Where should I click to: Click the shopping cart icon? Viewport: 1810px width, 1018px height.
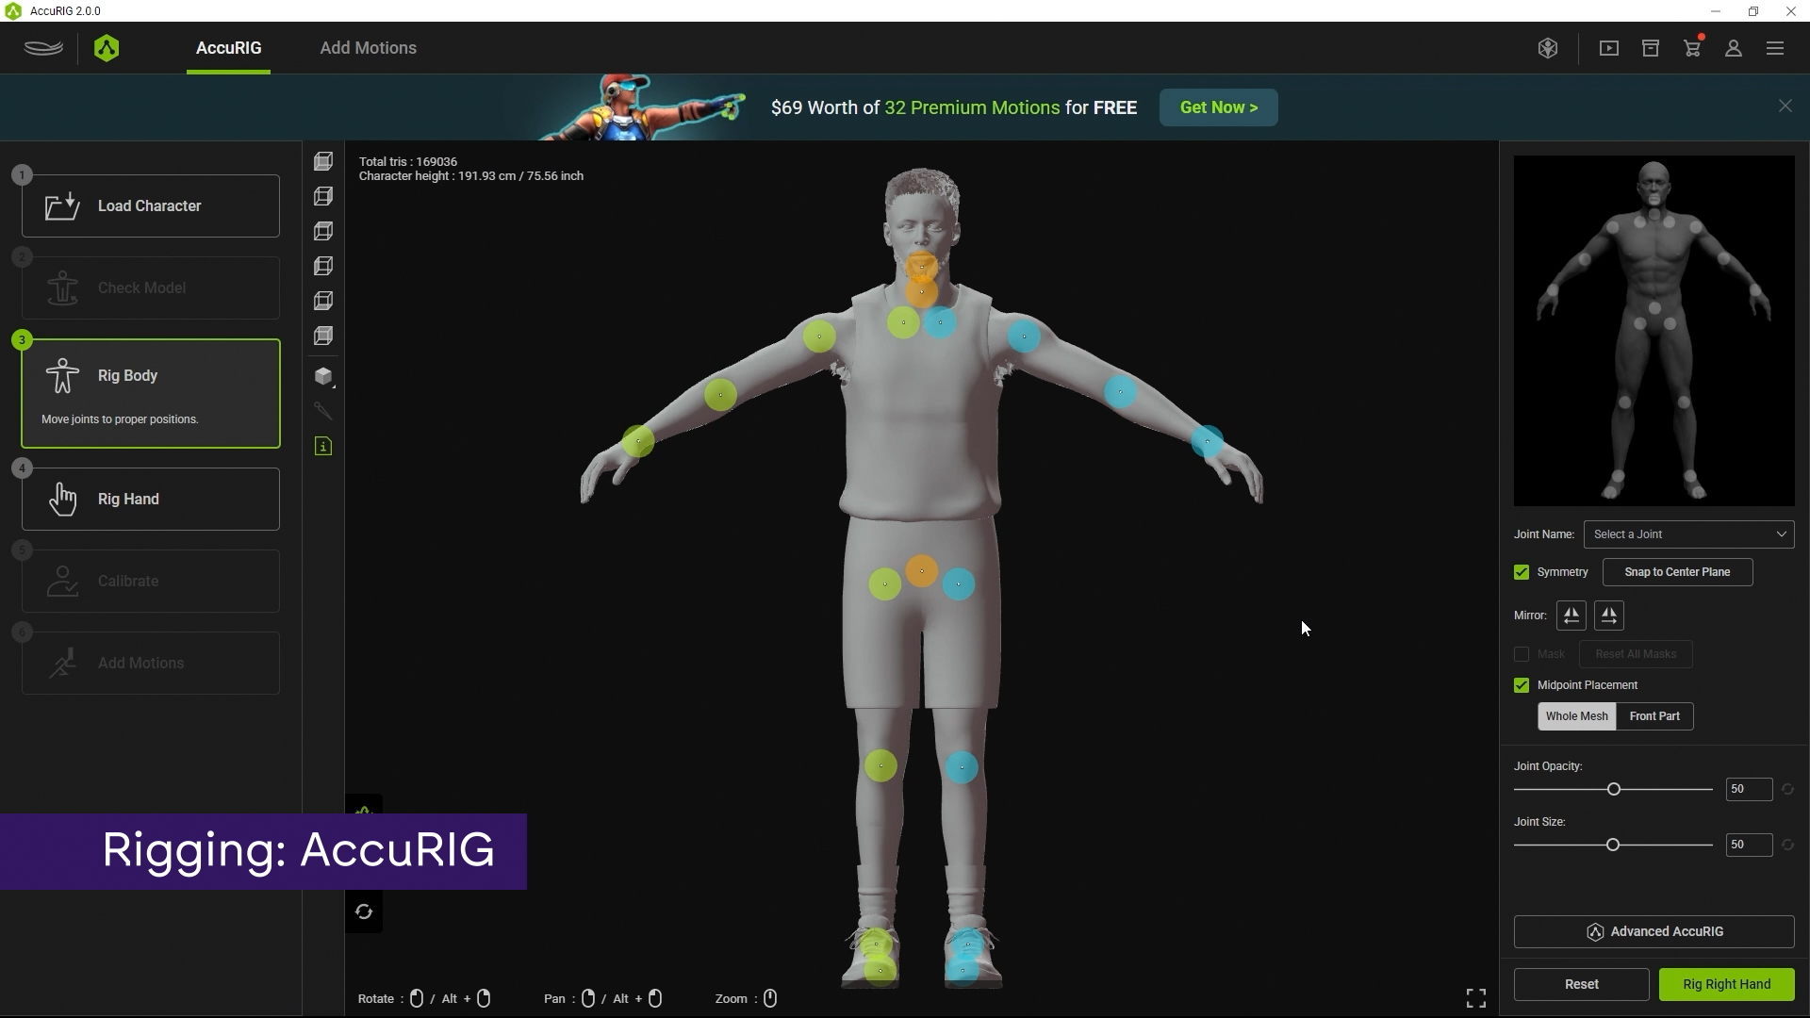1692,49
